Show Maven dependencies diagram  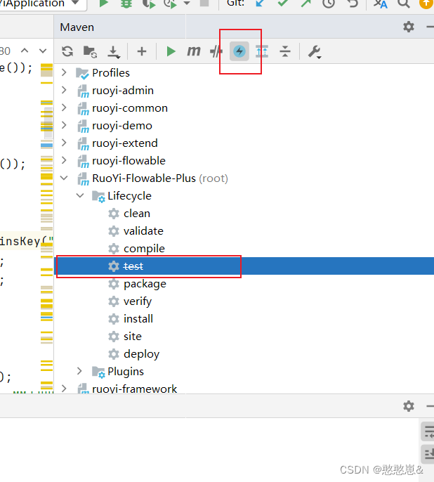(x=262, y=51)
